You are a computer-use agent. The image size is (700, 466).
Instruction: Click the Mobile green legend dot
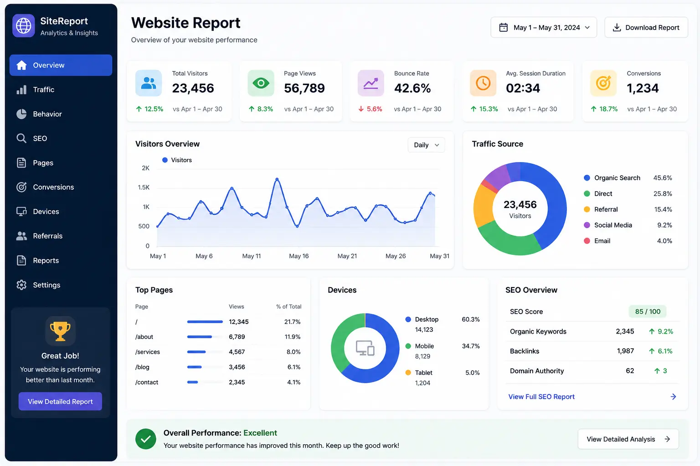coord(408,346)
